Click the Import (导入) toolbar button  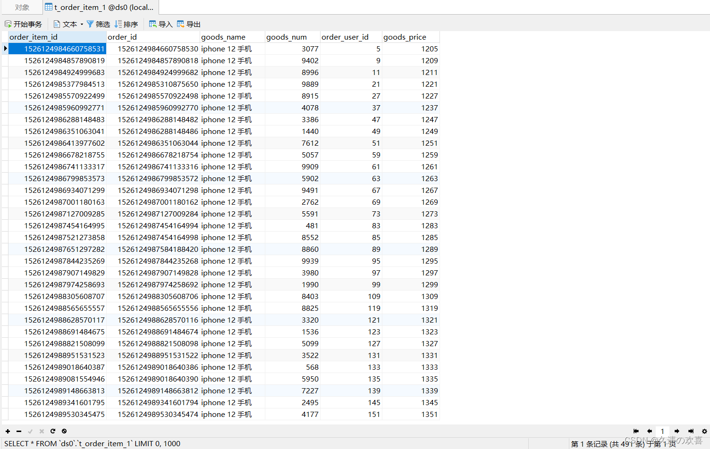[x=161, y=24]
